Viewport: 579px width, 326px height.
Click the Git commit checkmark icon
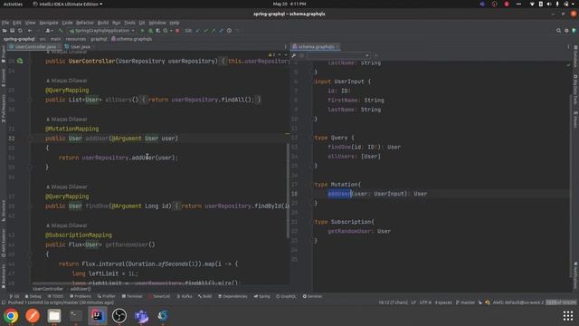point(205,31)
